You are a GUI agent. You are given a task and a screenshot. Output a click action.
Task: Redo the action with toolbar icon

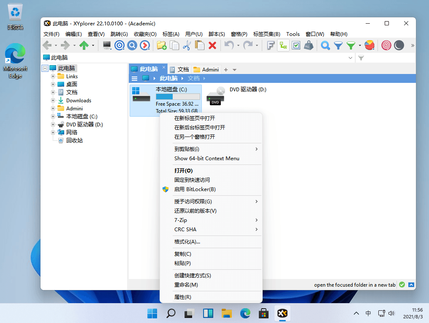click(248, 45)
